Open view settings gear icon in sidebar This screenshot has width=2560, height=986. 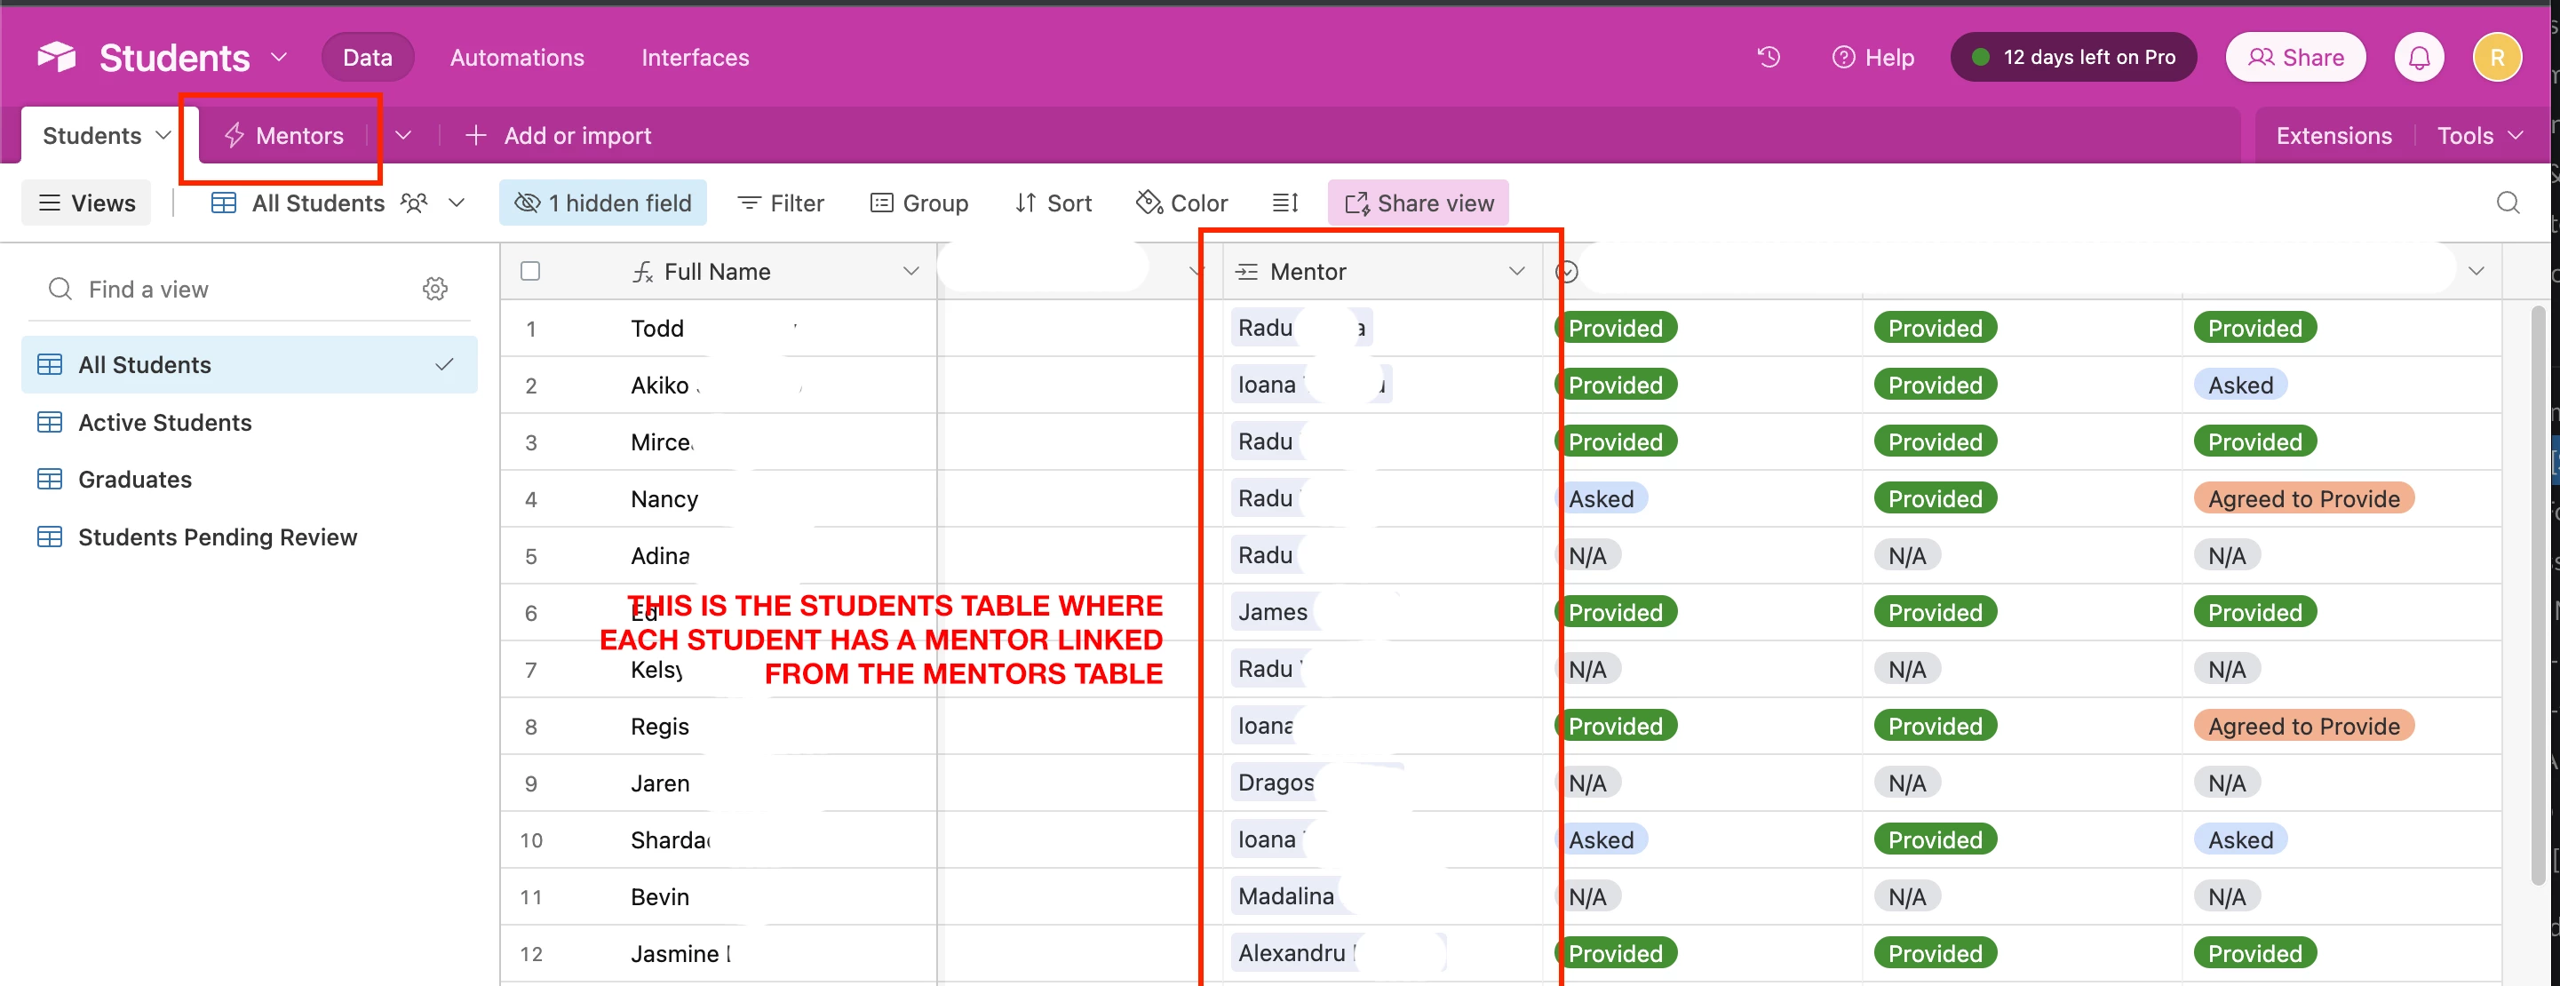pyautogui.click(x=434, y=290)
